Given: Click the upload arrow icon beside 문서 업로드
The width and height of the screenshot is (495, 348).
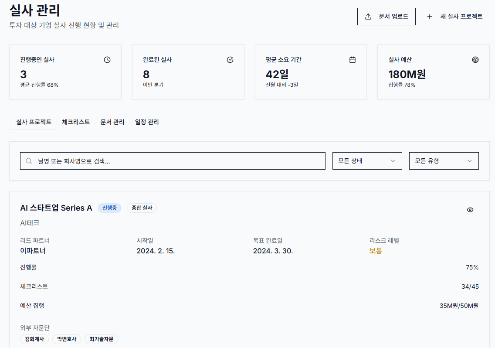Looking at the screenshot, I should tap(368, 17).
